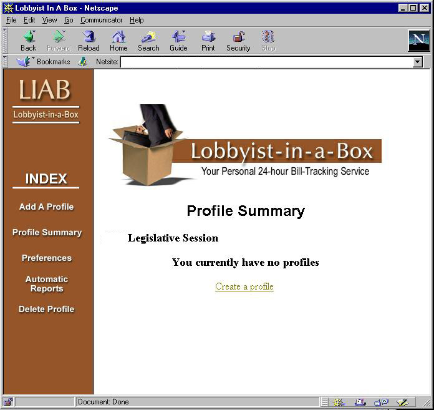
Task: Click the component bar grip handle
Action: (x=325, y=402)
